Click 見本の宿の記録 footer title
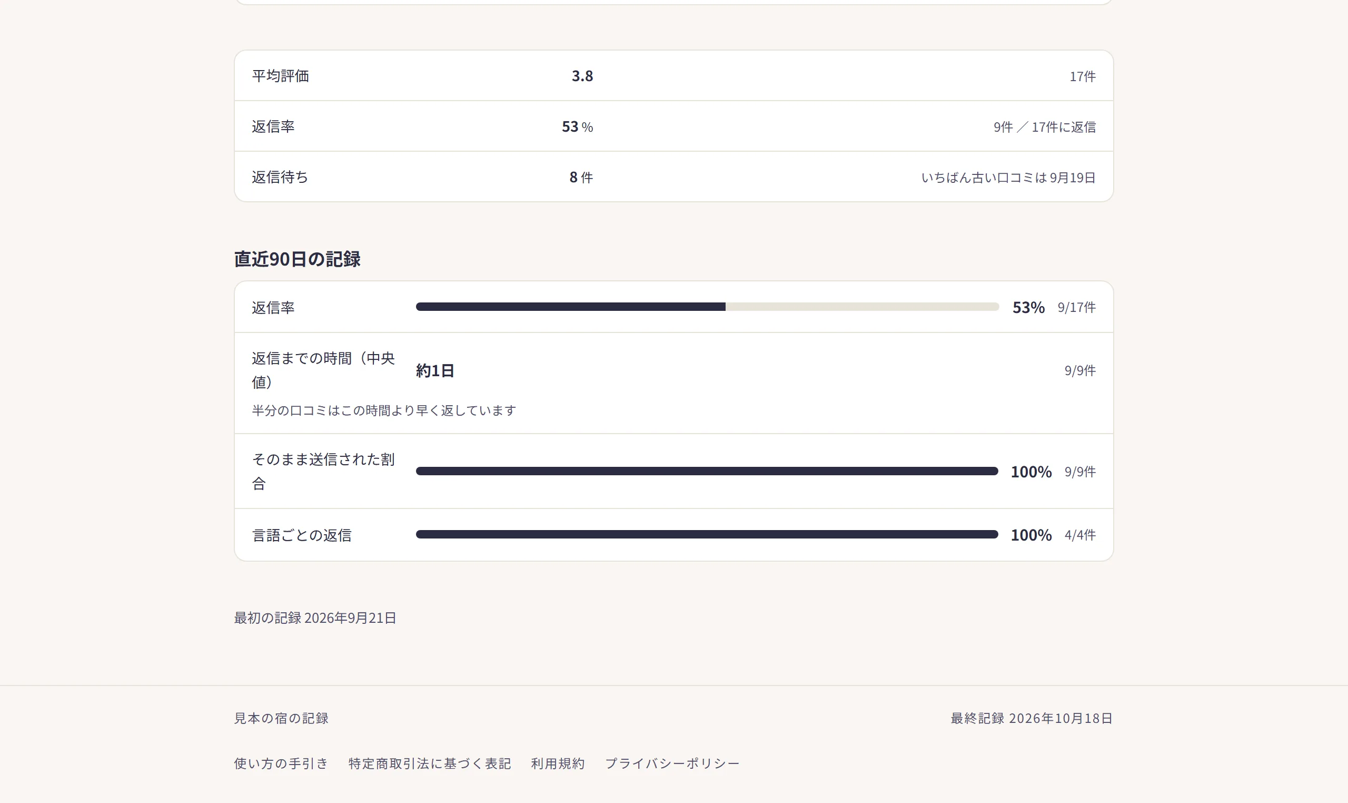 click(281, 718)
